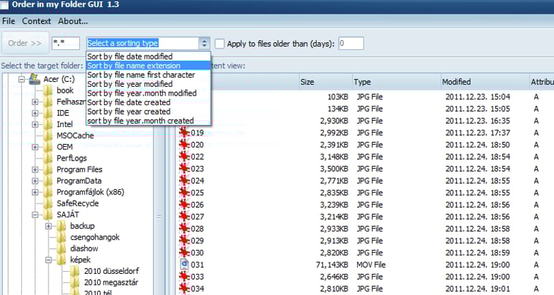Image resolution: width=554 pixels, height=295 pixels.
Task: Expand the Felhaszn folder node
Action: (x=35, y=102)
